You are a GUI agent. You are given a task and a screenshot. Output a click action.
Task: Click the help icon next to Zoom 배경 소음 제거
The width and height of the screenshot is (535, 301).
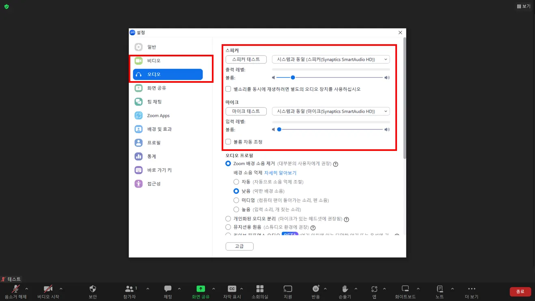[336, 164]
